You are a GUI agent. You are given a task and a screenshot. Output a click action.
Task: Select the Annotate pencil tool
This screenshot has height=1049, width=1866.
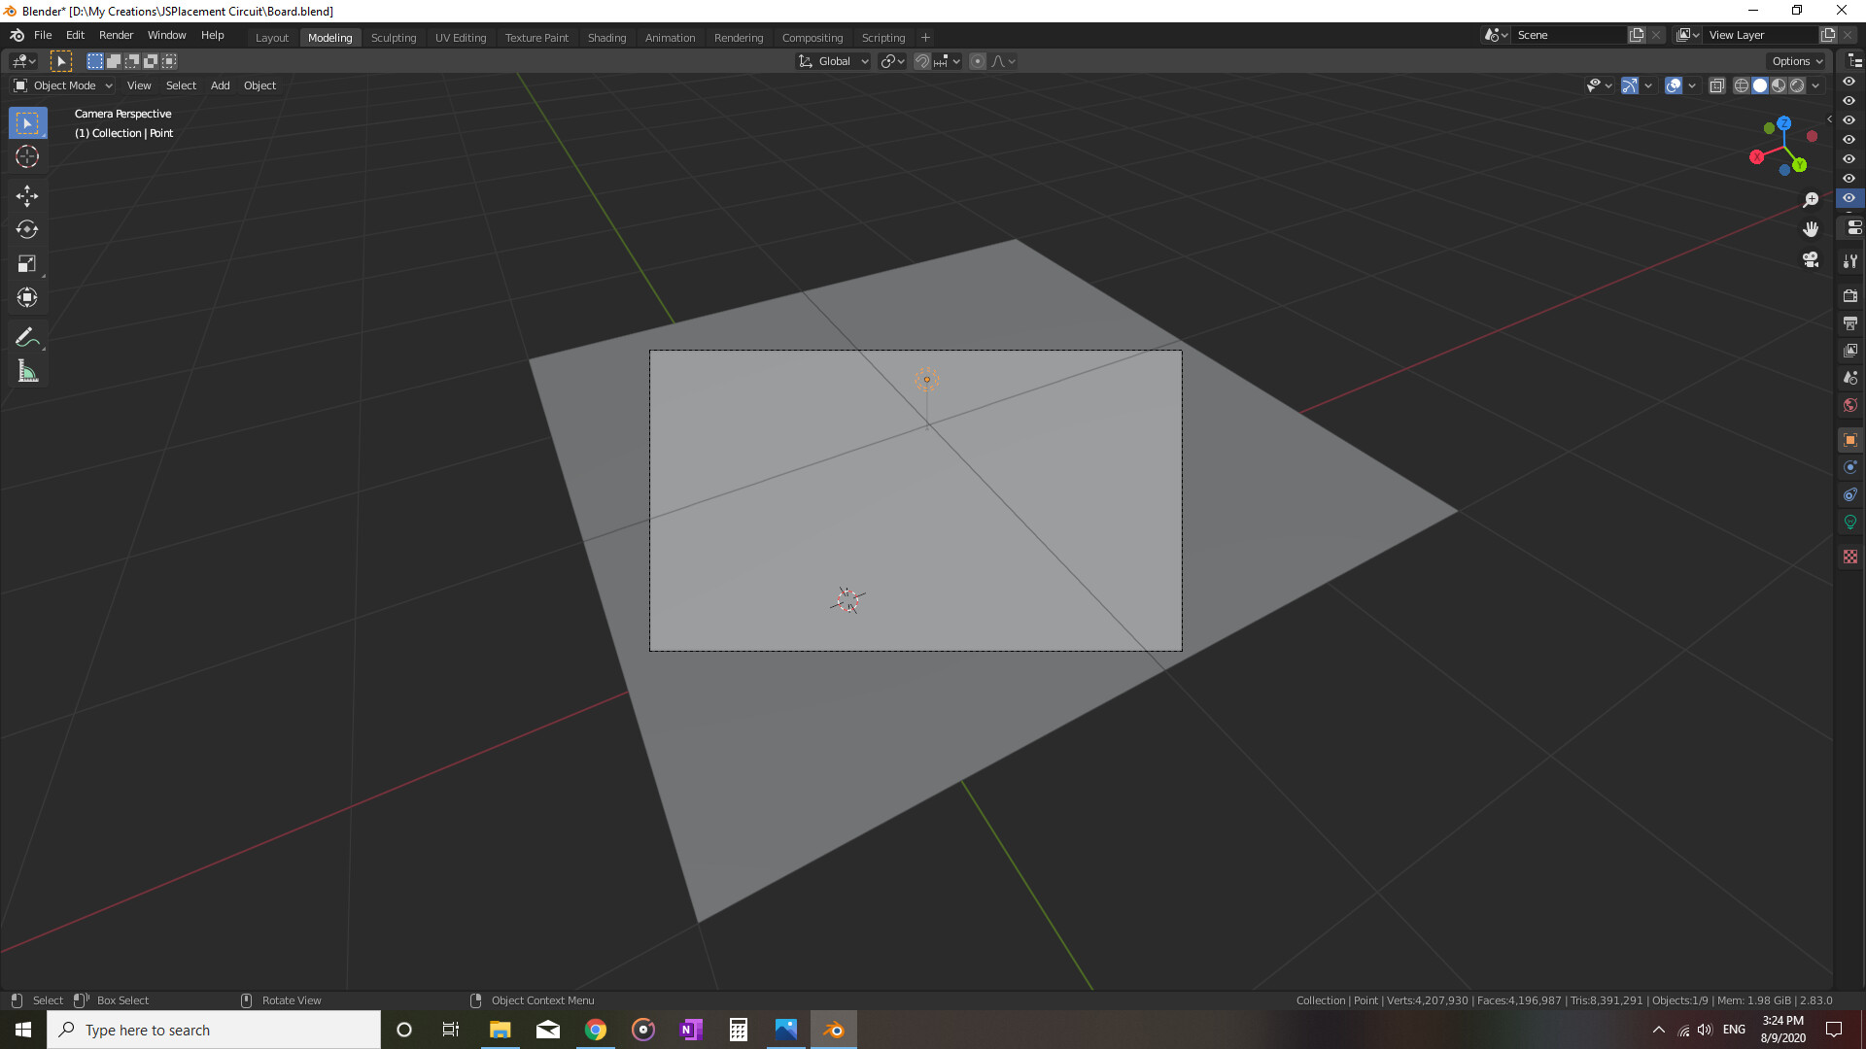click(26, 337)
